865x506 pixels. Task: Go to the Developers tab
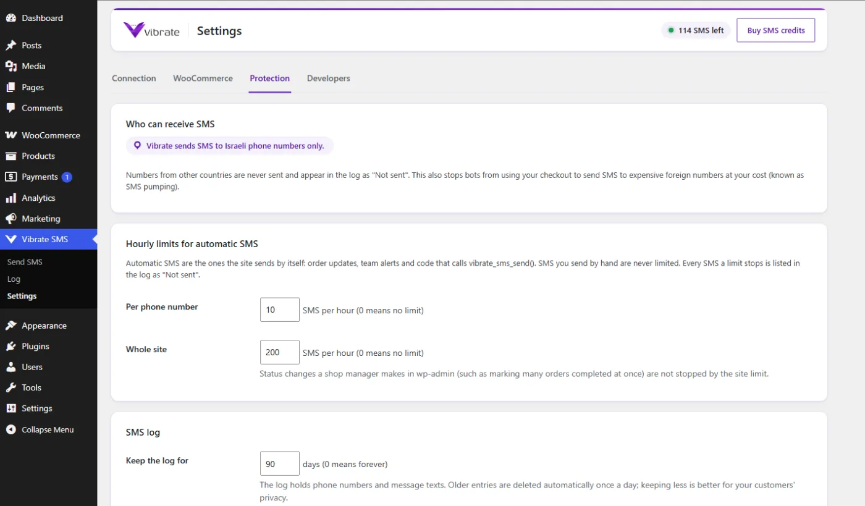click(329, 78)
